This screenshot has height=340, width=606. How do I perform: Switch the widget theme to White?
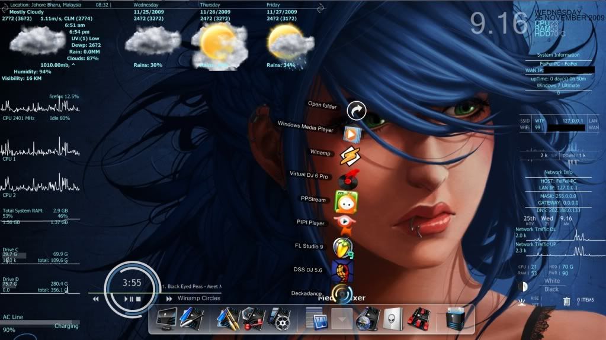[x=552, y=281]
